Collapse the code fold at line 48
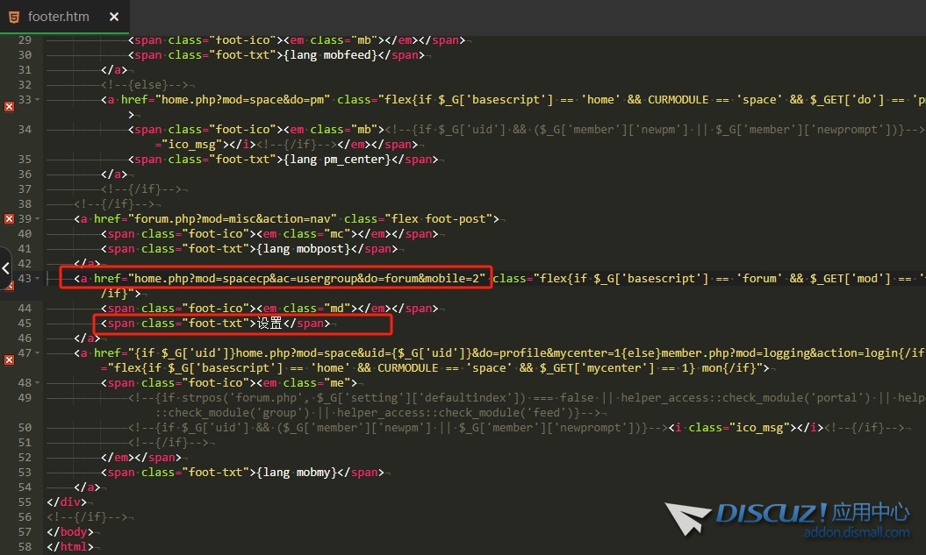926x555 pixels. (36, 383)
